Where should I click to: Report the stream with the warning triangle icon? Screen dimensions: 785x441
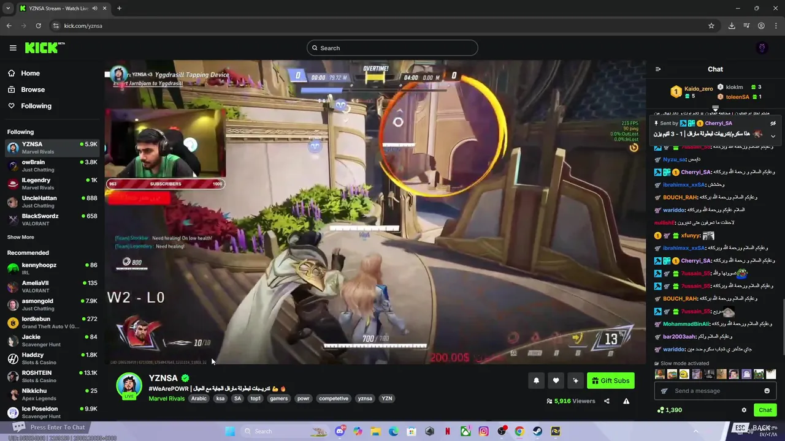[626, 401]
